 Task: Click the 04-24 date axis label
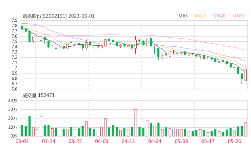pos(155,141)
